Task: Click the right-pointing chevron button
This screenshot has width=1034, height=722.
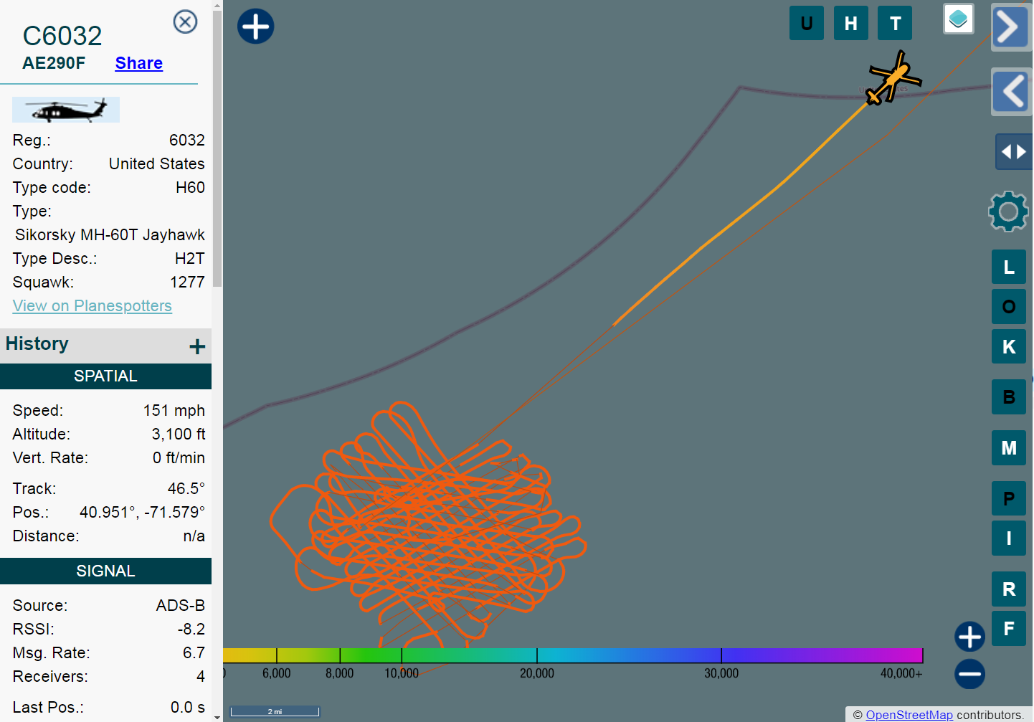Action: pyautogui.click(x=1010, y=27)
